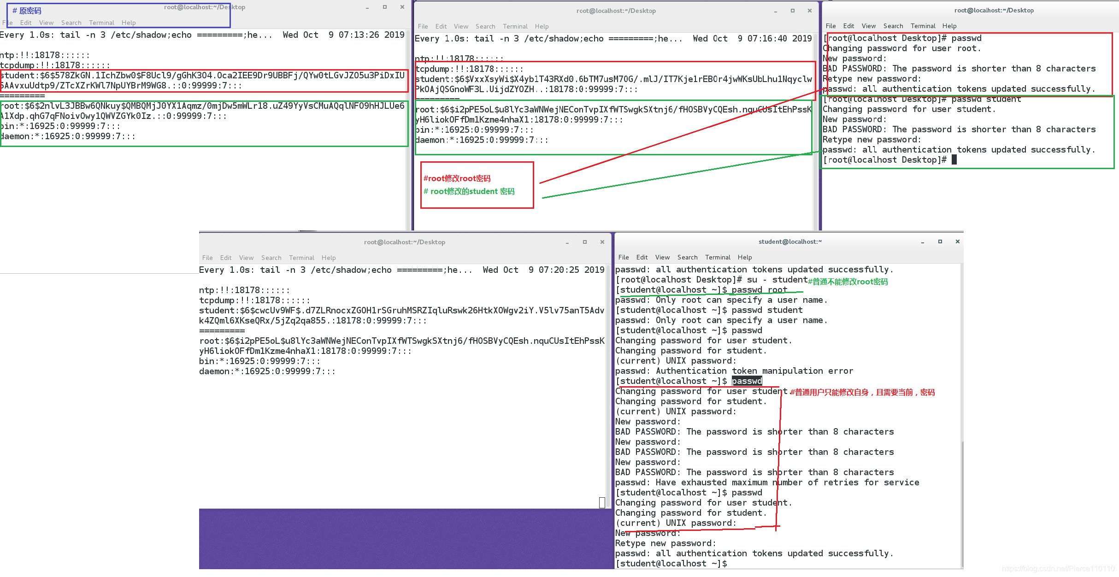Open Search menu in top-left terminal
Screen dimensions: 1119x577
point(71,23)
